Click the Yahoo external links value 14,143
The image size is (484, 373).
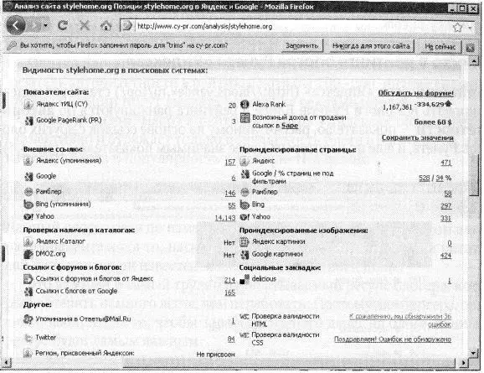(225, 218)
